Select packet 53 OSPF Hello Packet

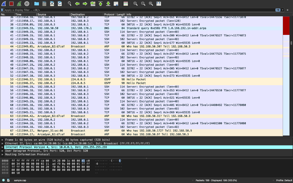[x=141, y=79]
